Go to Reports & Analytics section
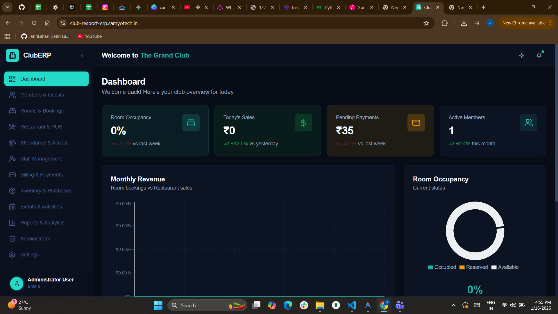 coord(42,223)
